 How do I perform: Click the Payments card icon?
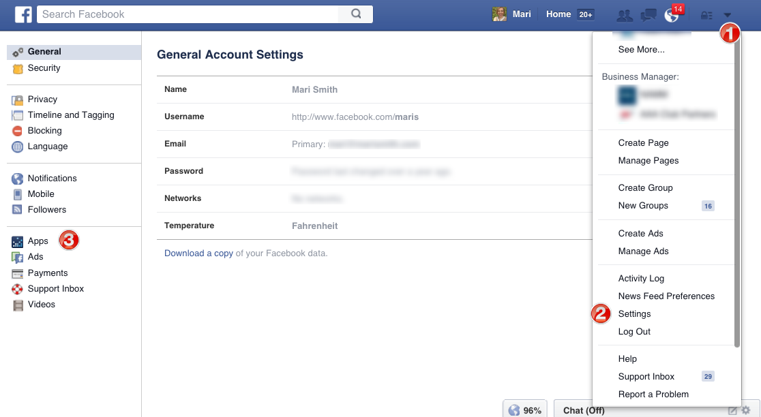pos(18,273)
